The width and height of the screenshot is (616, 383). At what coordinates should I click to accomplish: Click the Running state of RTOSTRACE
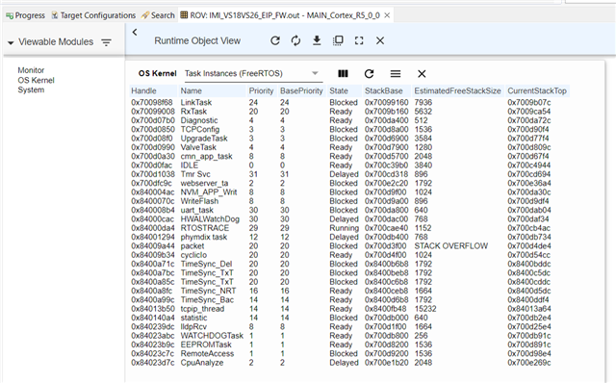[x=344, y=228]
